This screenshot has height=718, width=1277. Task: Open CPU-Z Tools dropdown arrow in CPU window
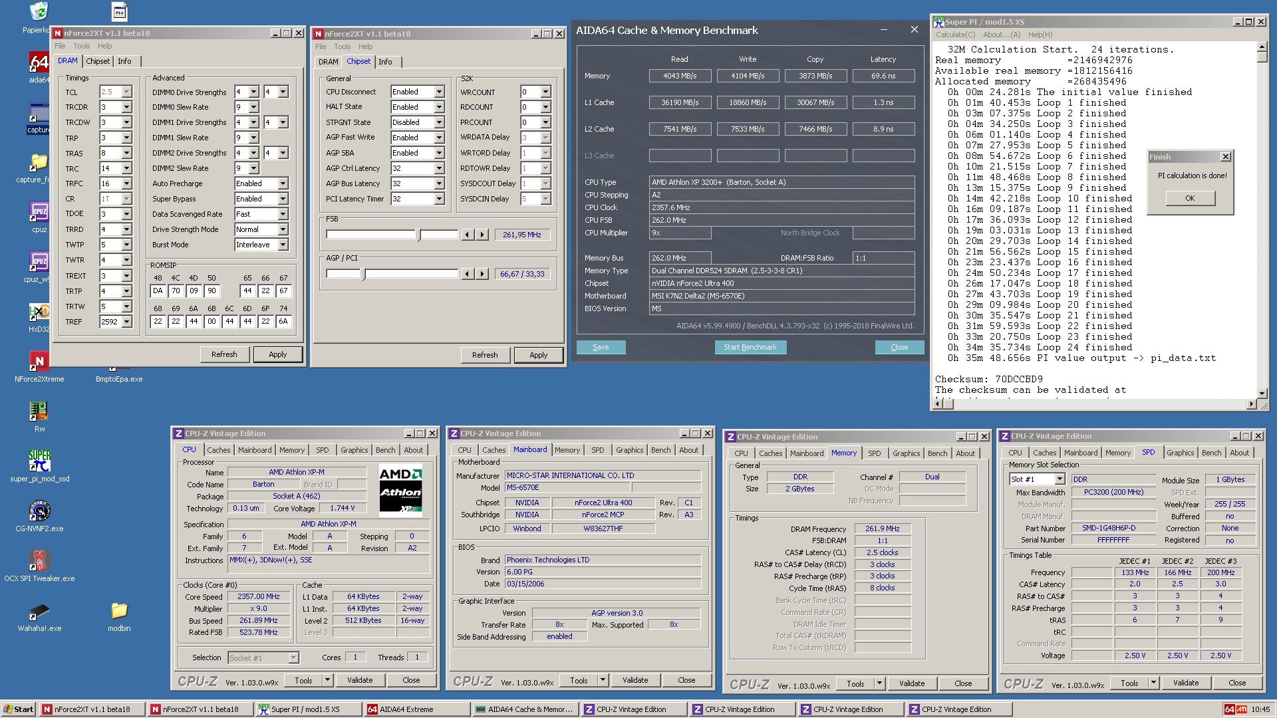[x=327, y=680]
